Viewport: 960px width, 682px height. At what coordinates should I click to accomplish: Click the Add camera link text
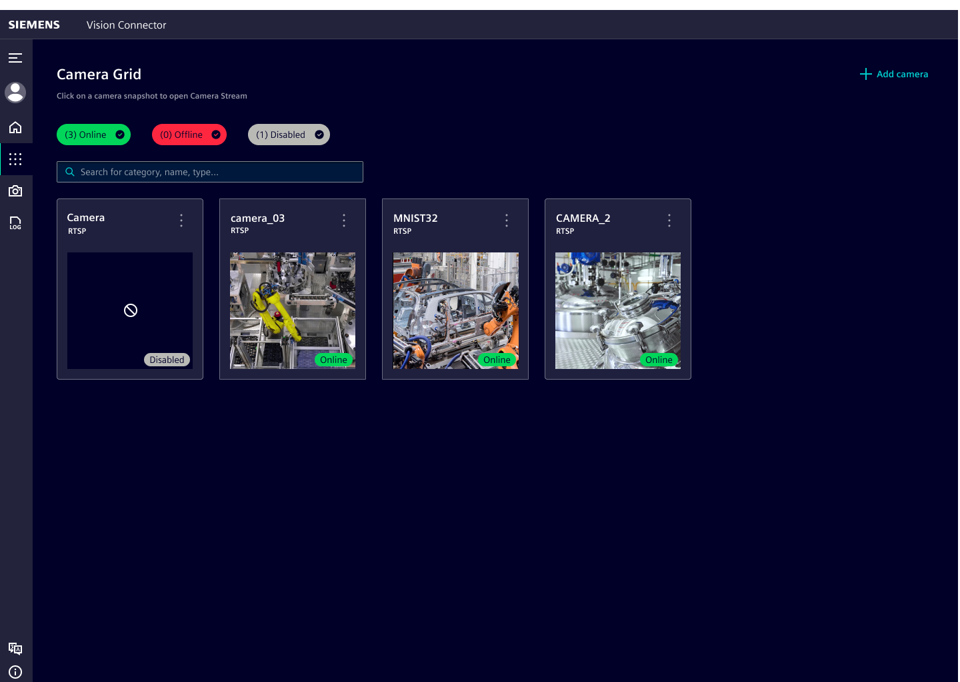pyautogui.click(x=902, y=74)
